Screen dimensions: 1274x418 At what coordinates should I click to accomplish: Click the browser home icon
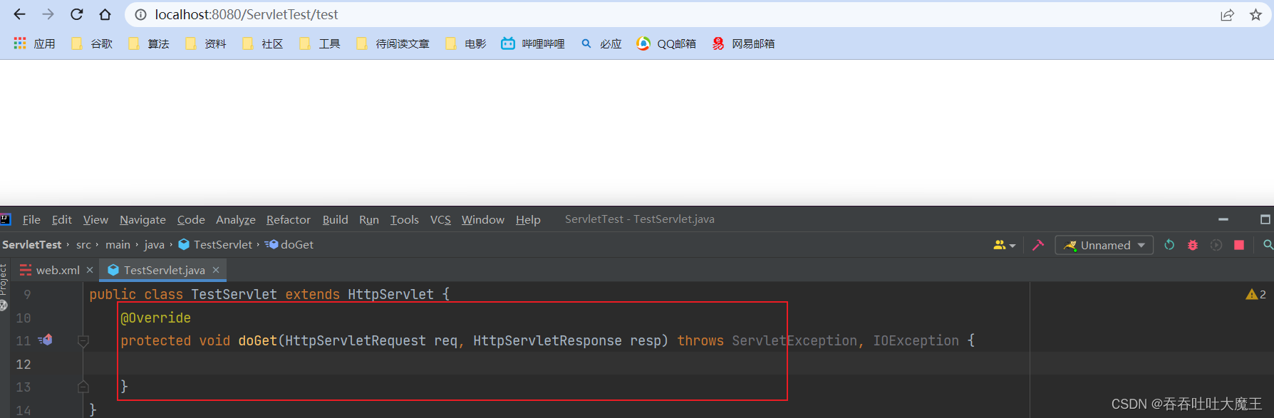[105, 14]
